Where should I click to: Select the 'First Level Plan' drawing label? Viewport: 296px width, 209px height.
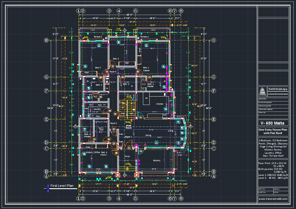click(62, 186)
